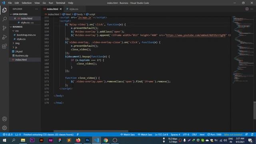The image size is (256, 144).
Task: Open Photoshop from taskbar
Action: pyautogui.click(x=87, y=140)
